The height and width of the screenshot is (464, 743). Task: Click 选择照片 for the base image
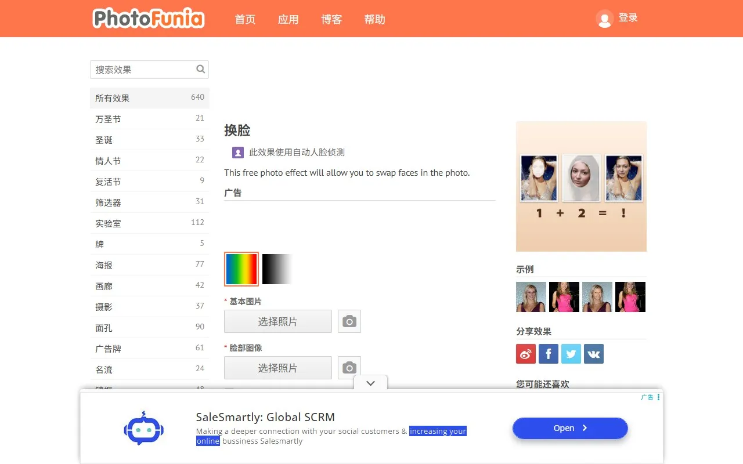click(x=277, y=321)
